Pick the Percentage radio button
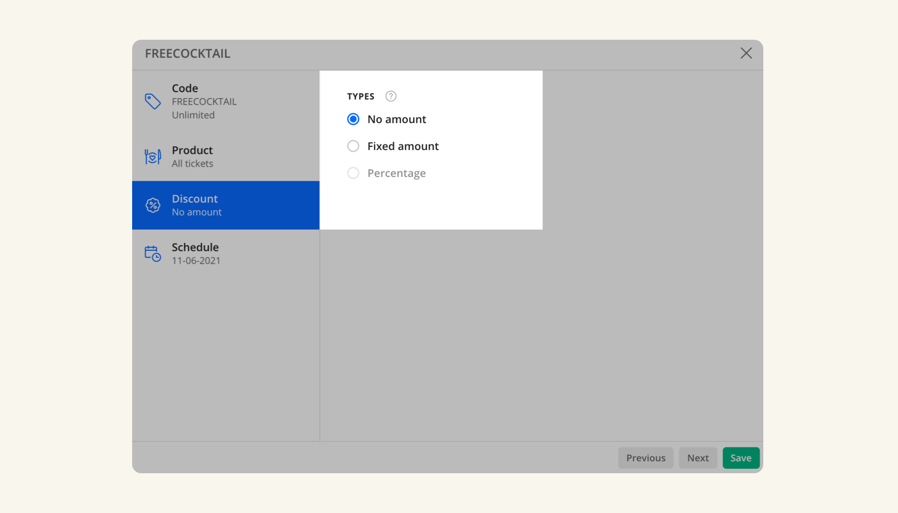The image size is (898, 513). tap(353, 173)
